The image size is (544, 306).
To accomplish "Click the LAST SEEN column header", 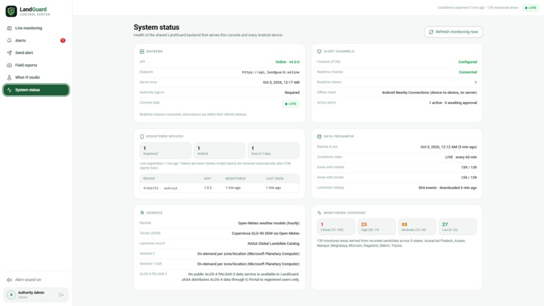I will [275, 178].
